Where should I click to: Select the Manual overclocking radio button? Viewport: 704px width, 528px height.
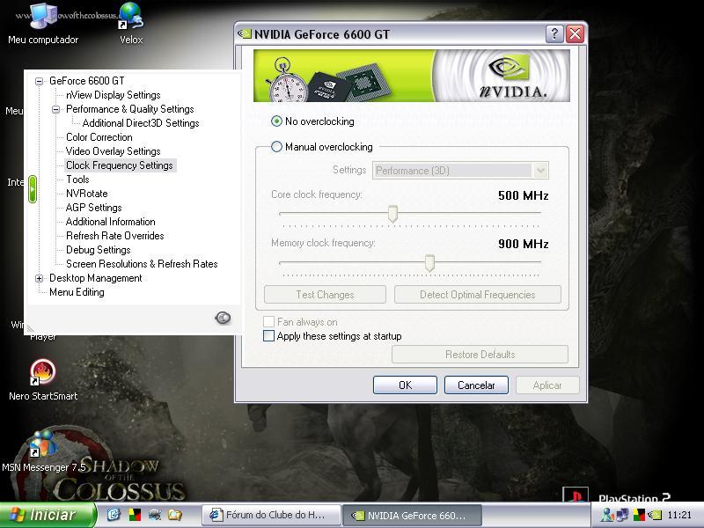[276, 147]
